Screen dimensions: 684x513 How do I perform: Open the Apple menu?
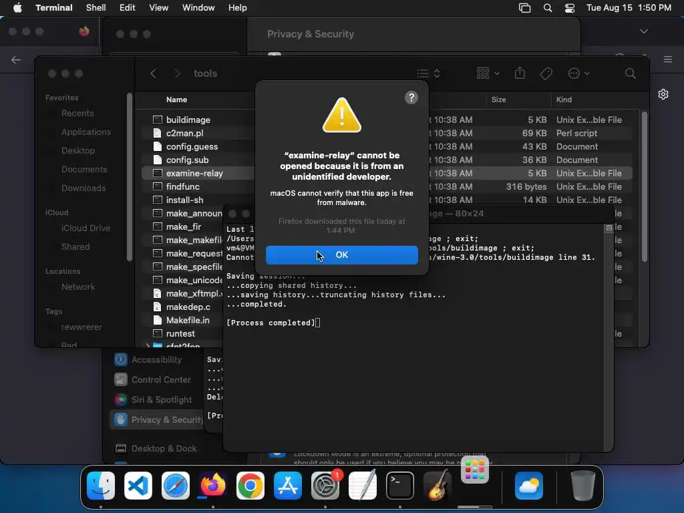(17, 8)
